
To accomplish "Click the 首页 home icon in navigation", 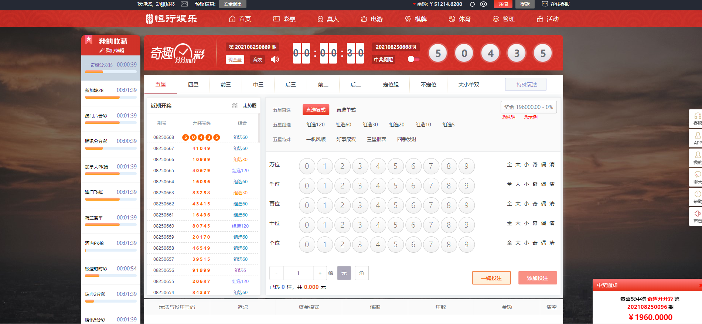I will coord(232,19).
